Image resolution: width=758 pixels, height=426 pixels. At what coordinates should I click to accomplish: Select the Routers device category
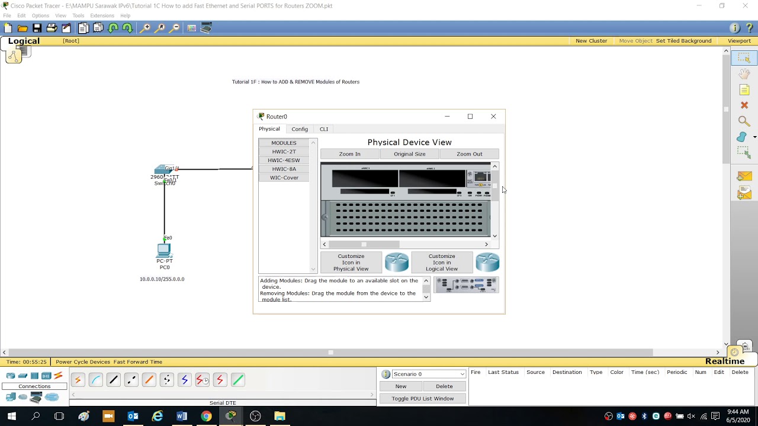[11, 376]
